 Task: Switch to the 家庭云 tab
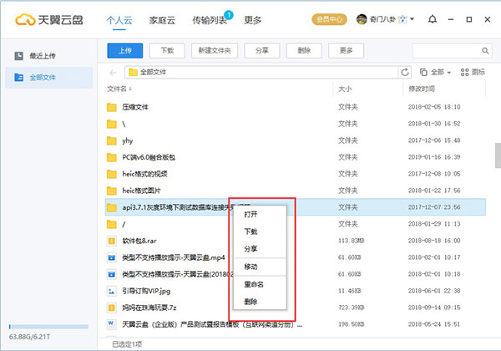click(163, 18)
